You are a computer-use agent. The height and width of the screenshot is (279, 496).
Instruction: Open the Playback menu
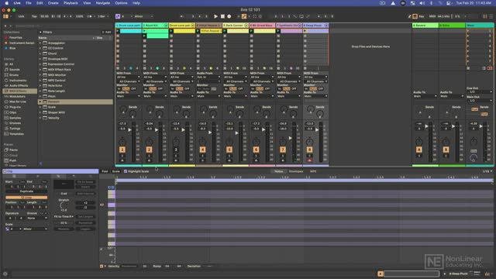coord(71,3)
